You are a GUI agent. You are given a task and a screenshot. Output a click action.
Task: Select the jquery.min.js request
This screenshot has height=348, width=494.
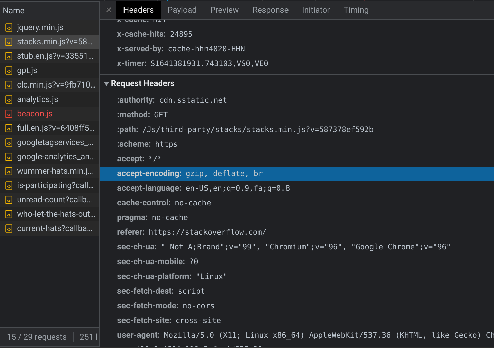click(50, 27)
